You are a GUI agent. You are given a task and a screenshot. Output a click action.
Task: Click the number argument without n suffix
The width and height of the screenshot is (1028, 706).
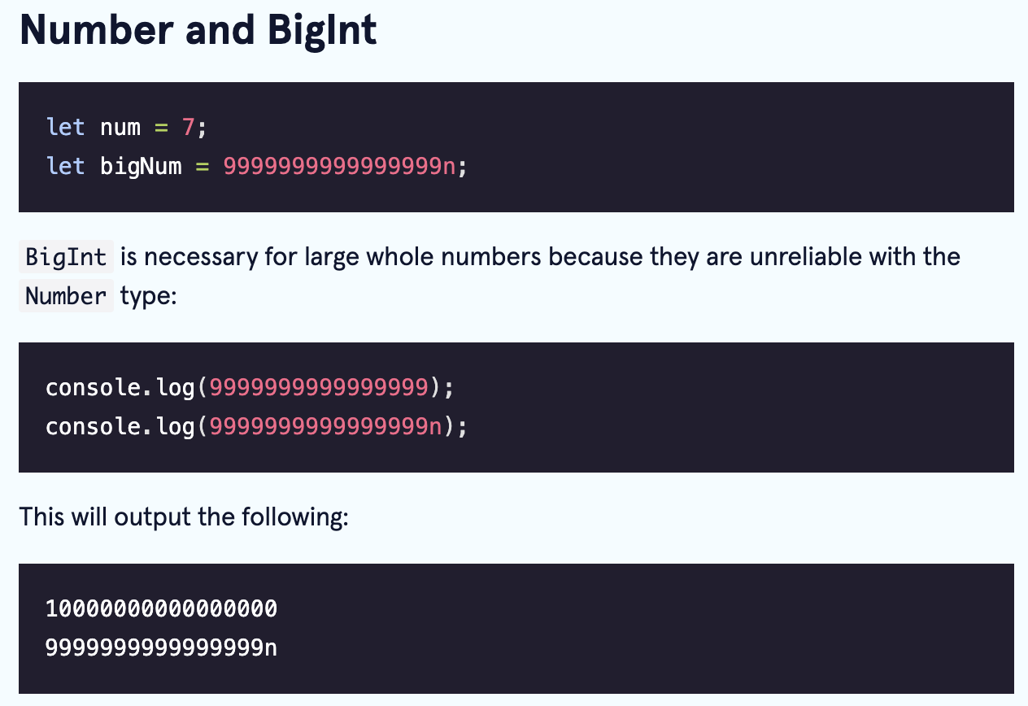319,387
